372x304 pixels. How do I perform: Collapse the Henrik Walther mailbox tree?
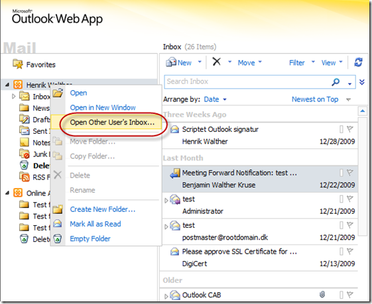pyautogui.click(x=7, y=85)
